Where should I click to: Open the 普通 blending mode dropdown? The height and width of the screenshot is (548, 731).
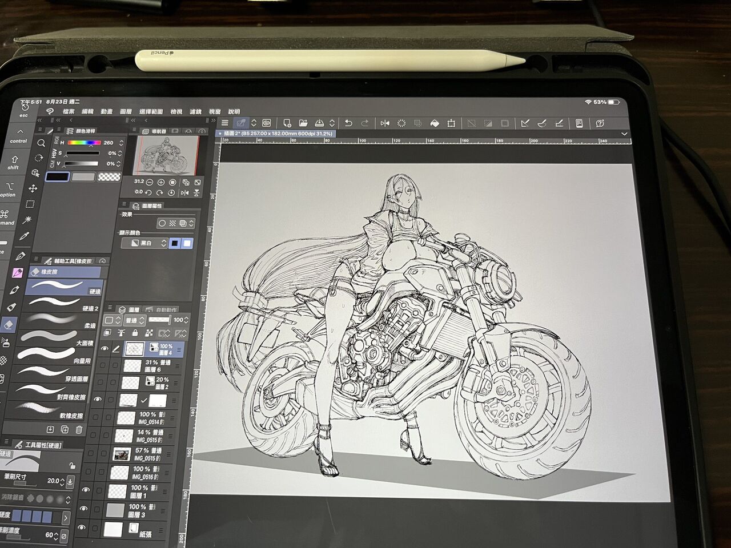(134, 320)
